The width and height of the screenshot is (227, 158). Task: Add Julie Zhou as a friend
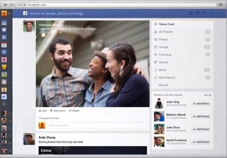201,129
